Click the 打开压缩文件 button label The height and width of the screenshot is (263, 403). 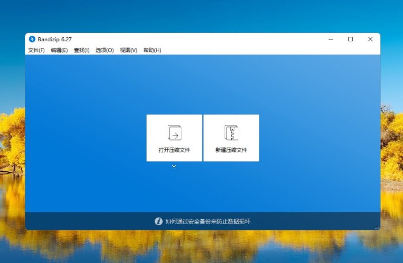[x=174, y=150]
